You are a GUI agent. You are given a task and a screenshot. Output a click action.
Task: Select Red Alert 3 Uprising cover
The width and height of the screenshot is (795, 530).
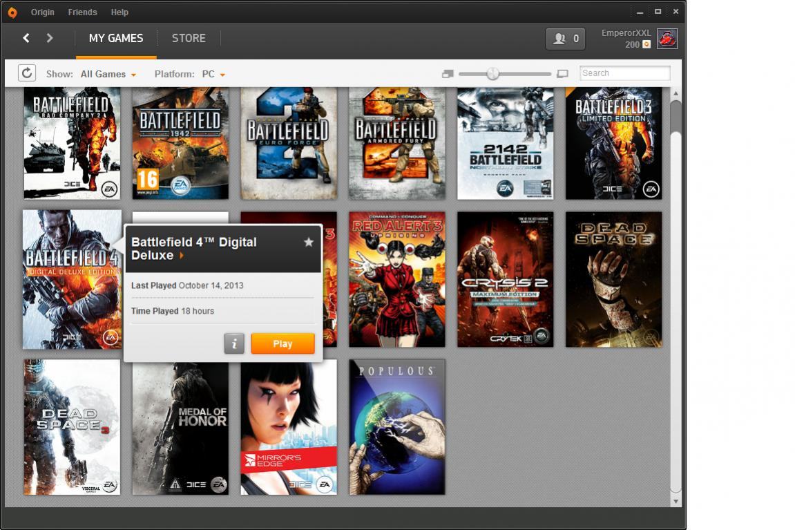(397, 279)
